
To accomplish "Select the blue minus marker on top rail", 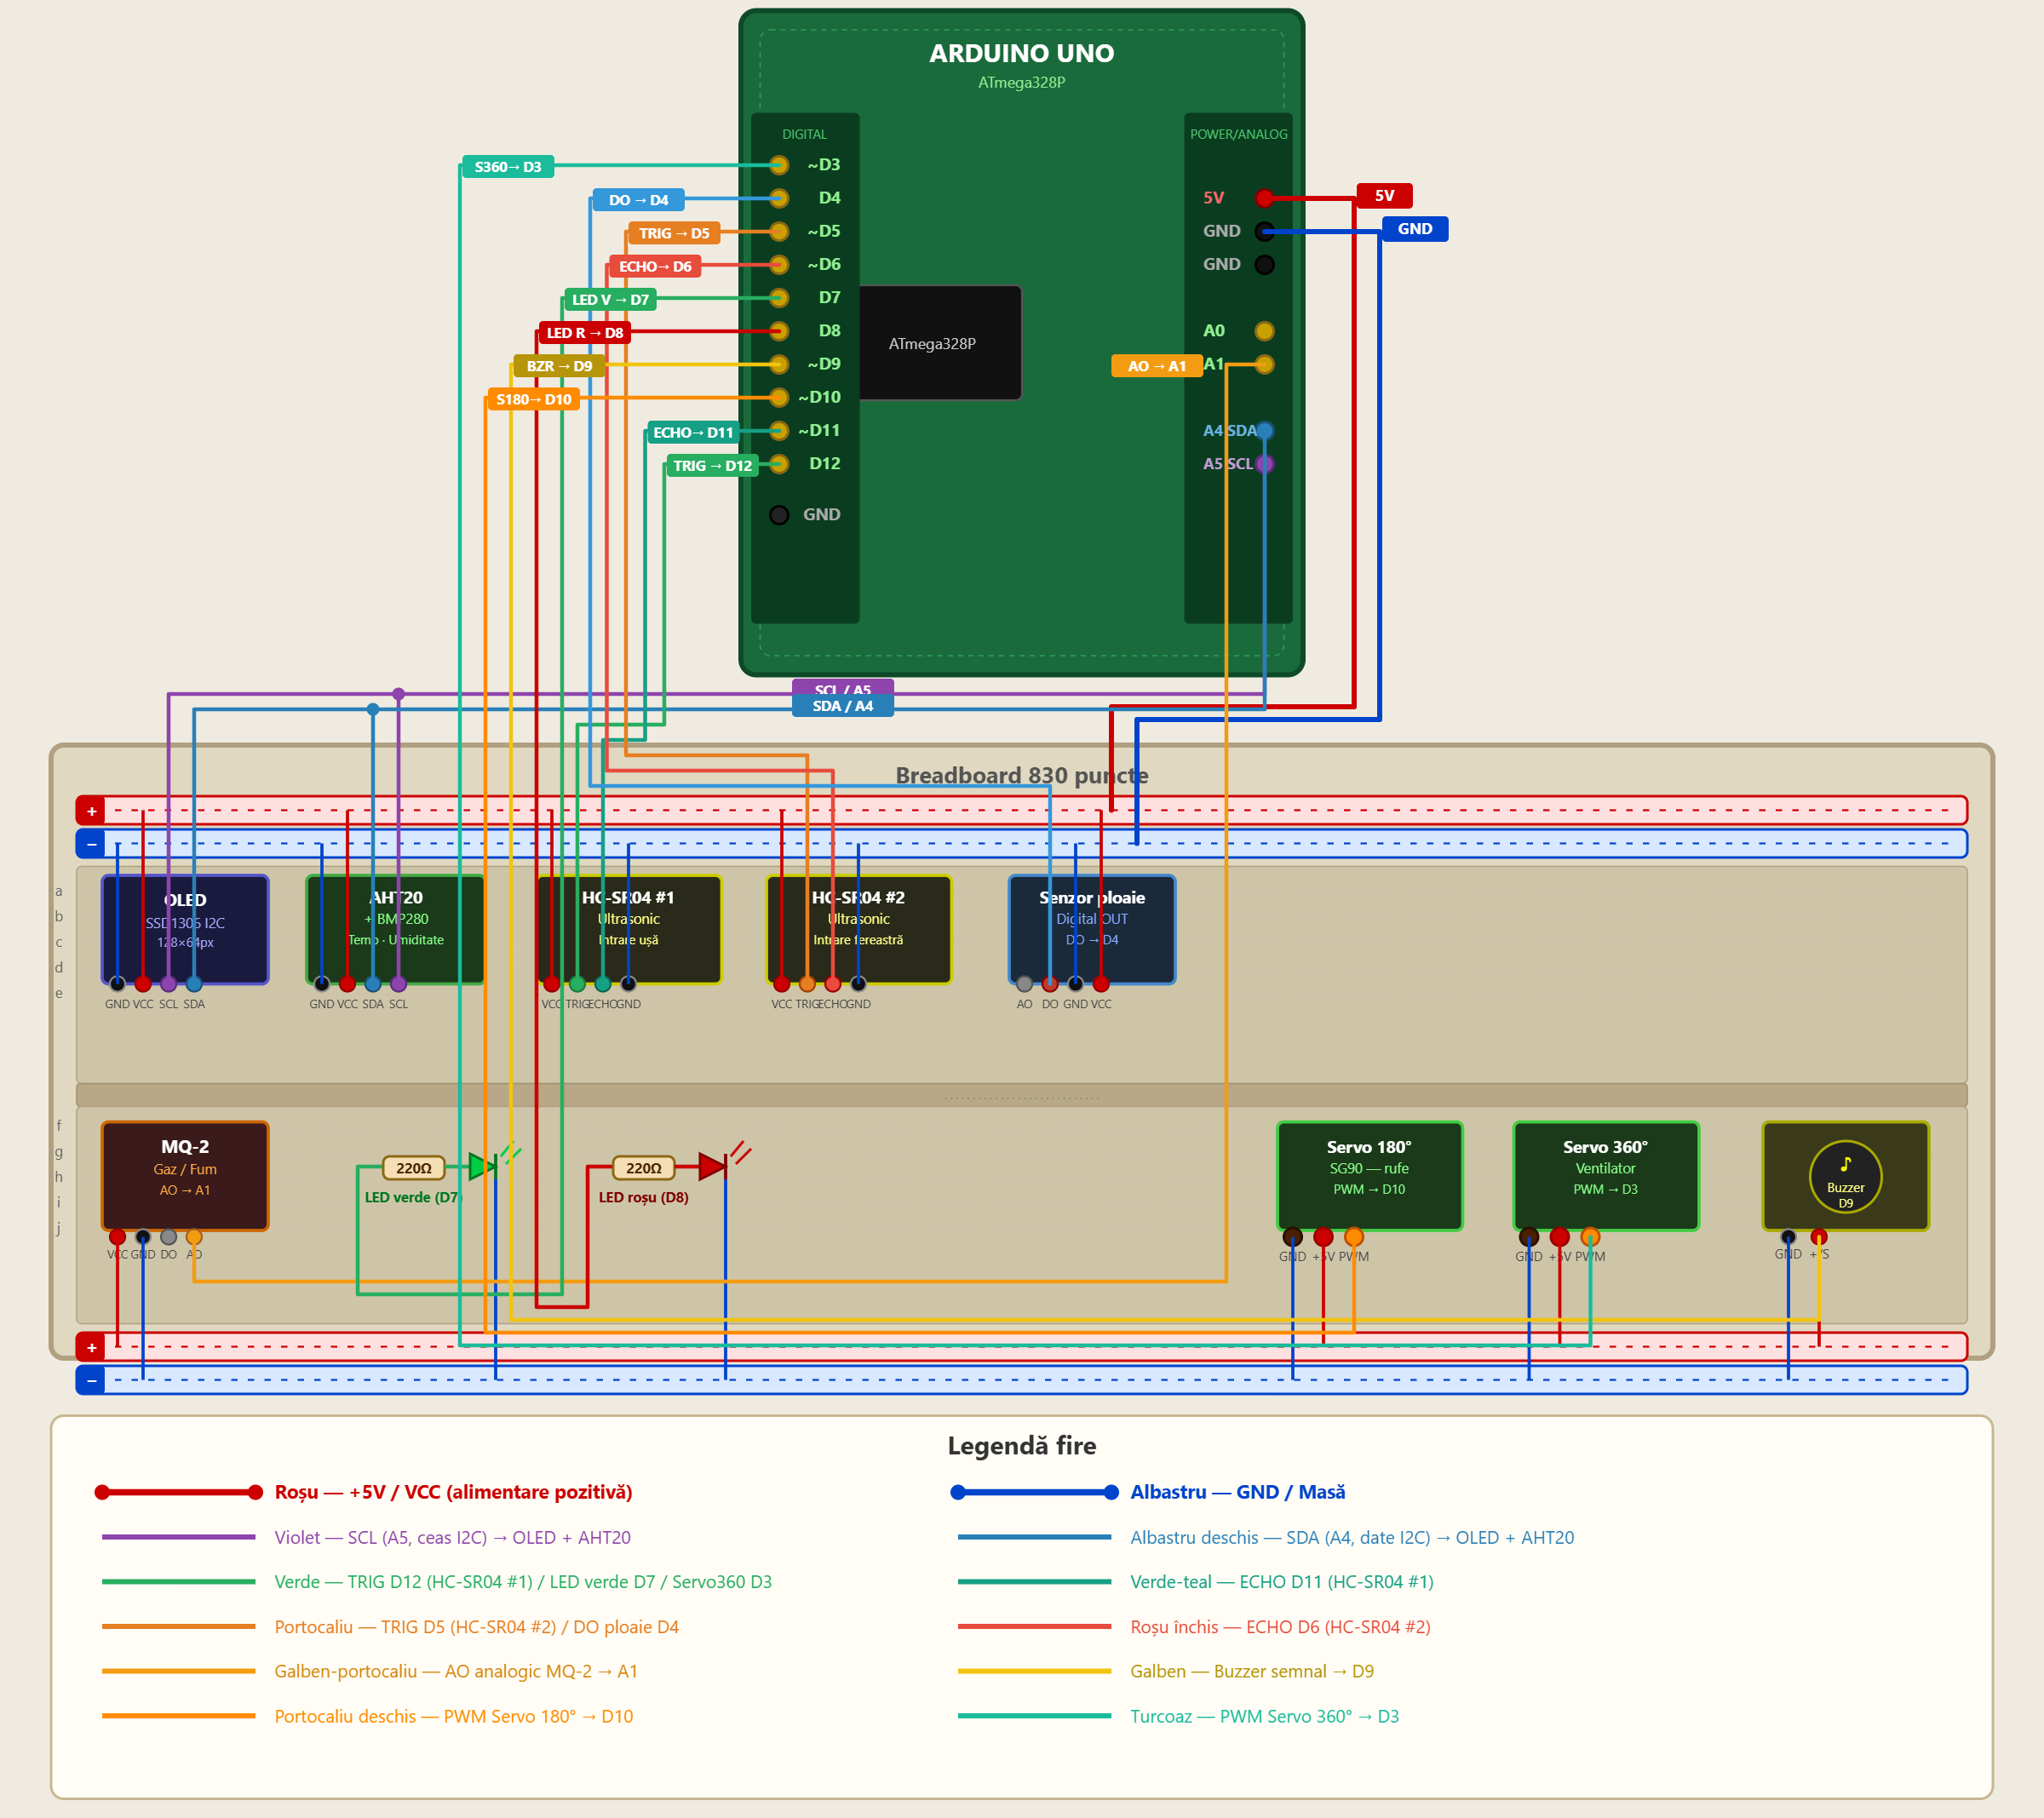I will (91, 844).
